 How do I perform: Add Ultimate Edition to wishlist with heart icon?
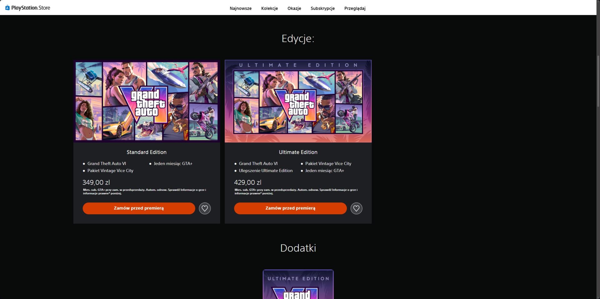tap(356, 208)
